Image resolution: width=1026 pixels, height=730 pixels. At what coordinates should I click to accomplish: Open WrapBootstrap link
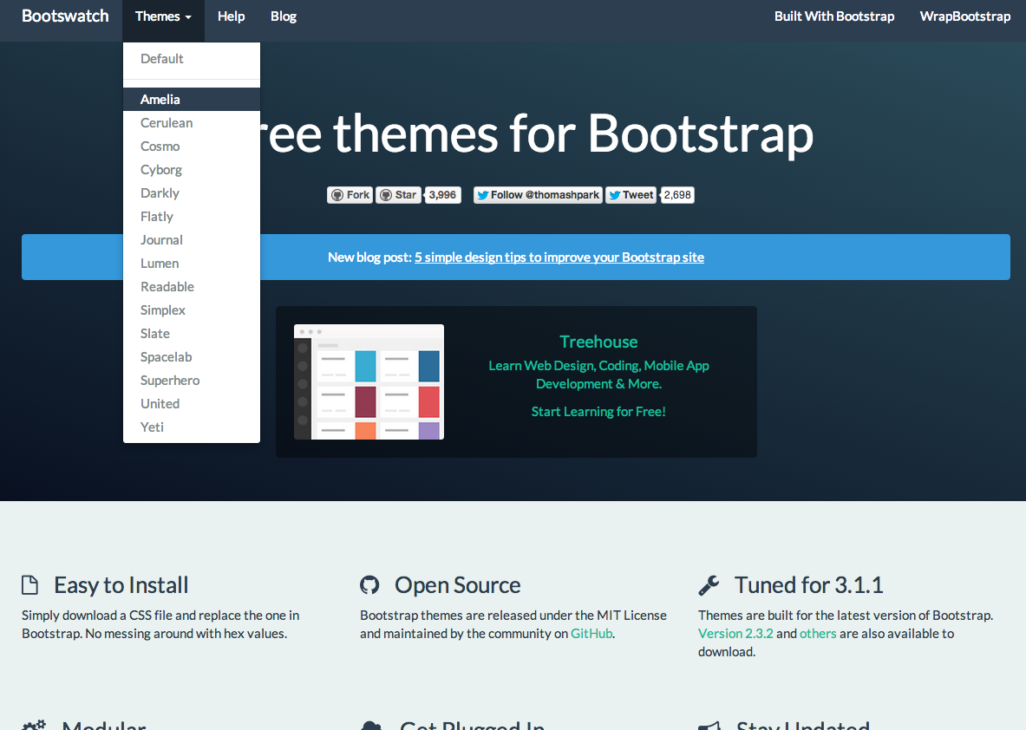click(965, 16)
